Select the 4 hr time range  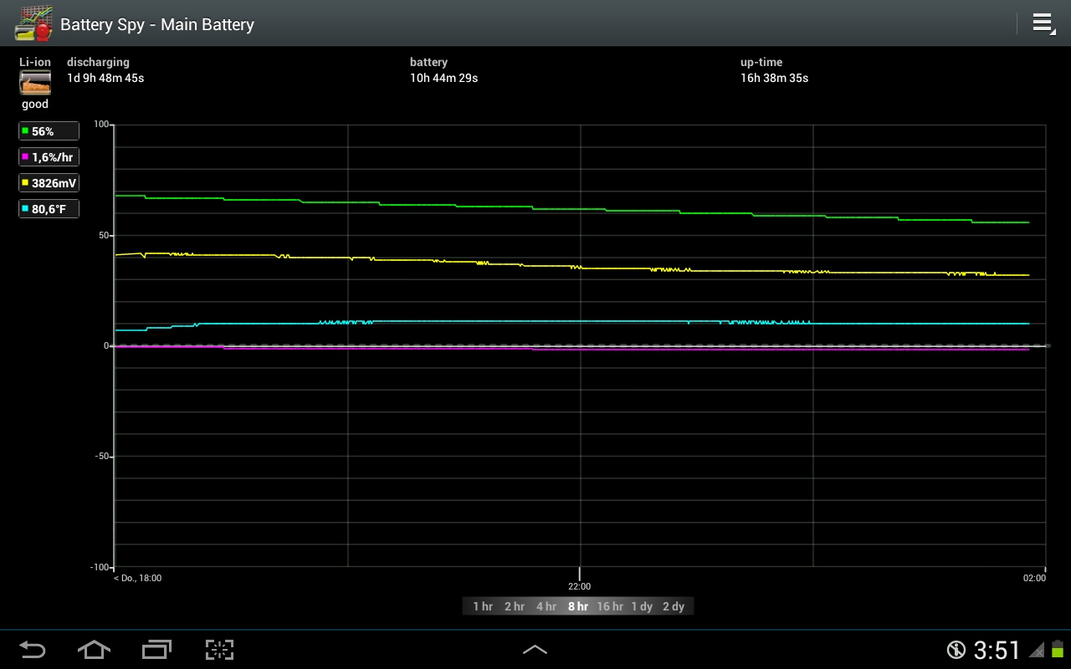click(546, 606)
